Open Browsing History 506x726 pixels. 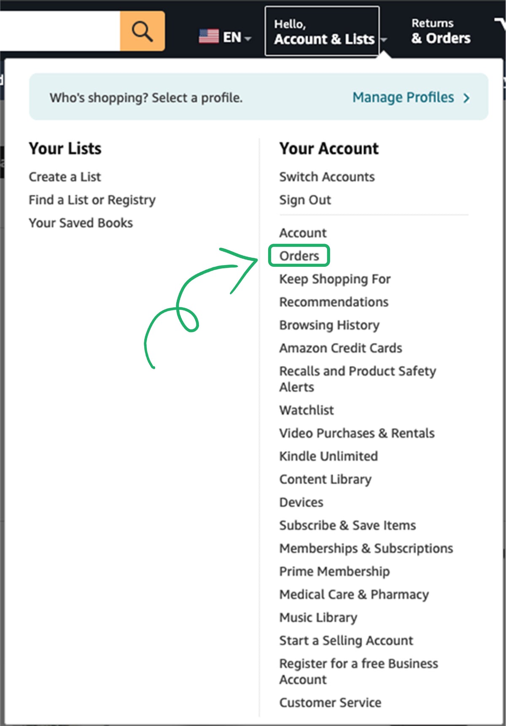click(x=329, y=325)
